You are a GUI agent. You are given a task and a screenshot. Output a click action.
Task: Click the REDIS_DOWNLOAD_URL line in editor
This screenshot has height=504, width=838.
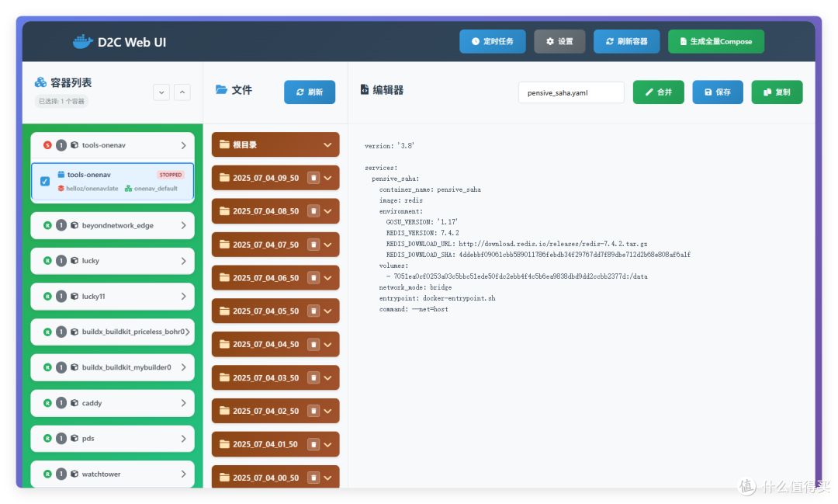pos(516,244)
